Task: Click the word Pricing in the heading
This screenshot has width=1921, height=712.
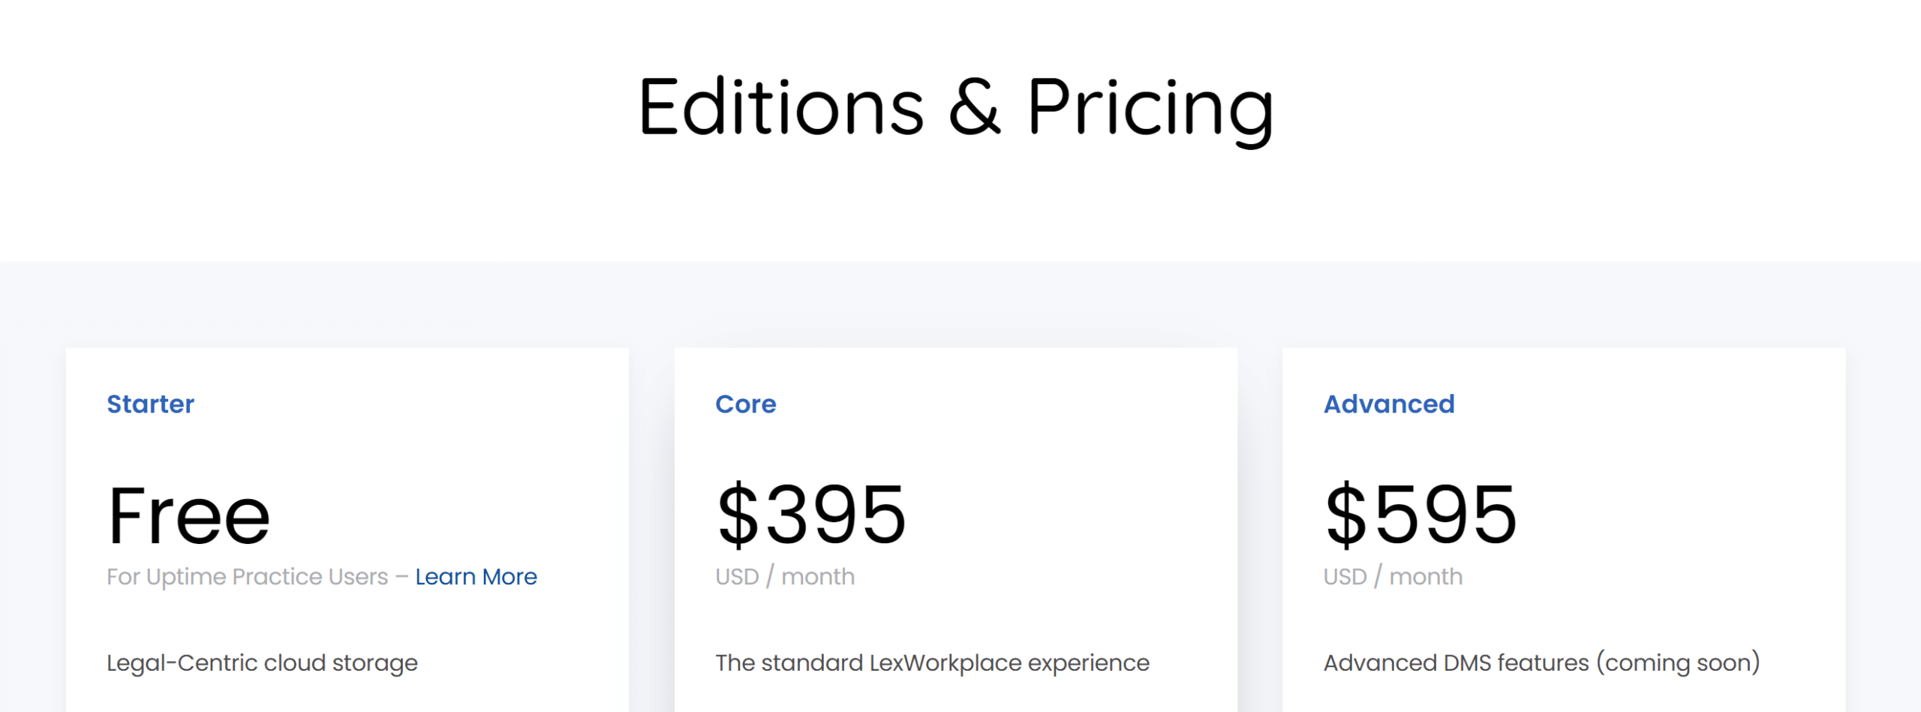Action: [x=1150, y=110]
